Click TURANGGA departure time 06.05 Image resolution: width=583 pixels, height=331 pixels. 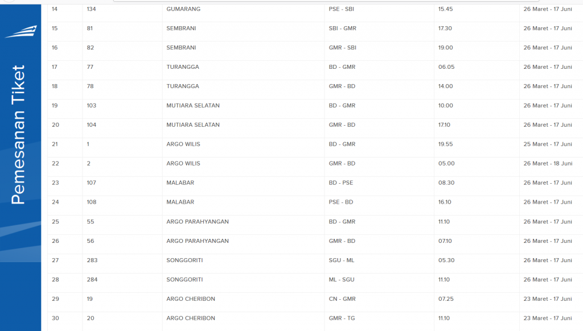(446, 67)
